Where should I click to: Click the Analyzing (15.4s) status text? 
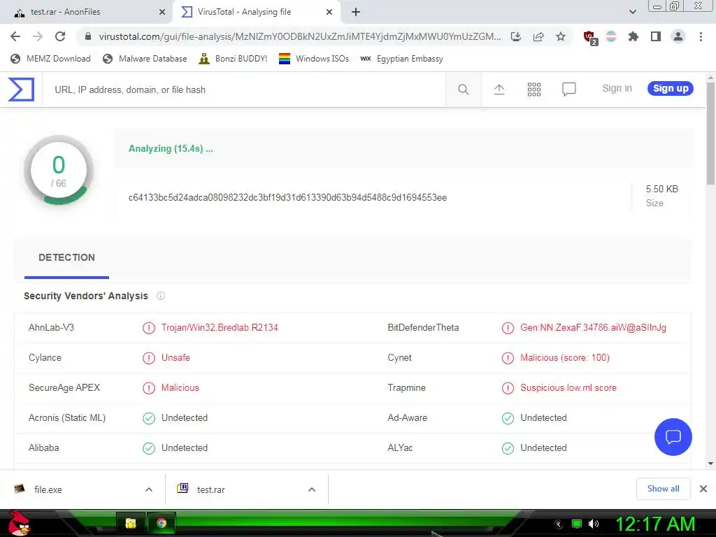(x=171, y=149)
